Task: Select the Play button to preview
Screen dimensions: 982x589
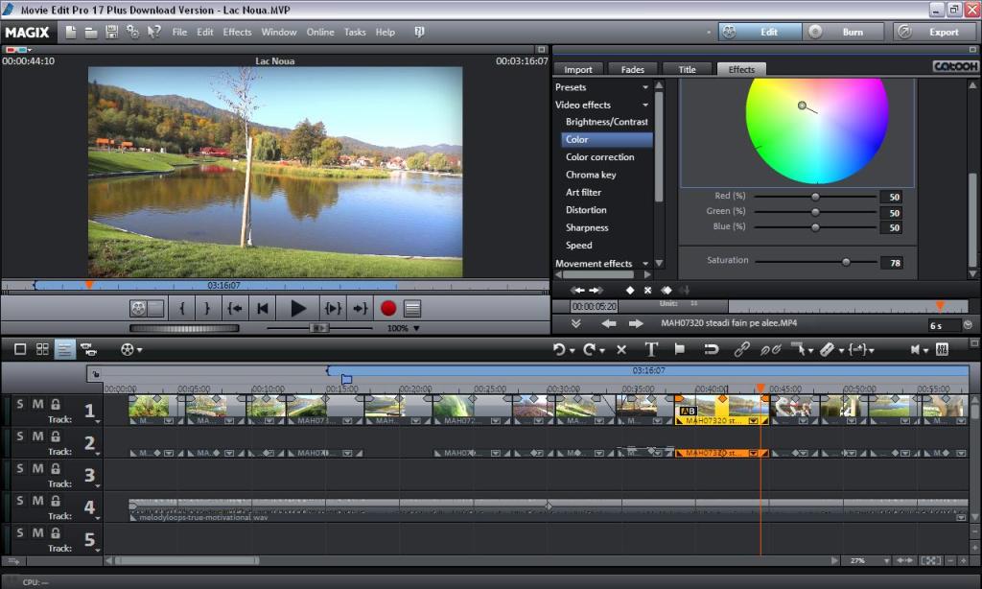Action: tap(298, 308)
